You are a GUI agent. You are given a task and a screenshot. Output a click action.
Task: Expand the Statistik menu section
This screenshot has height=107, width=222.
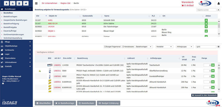[x=30, y=66]
